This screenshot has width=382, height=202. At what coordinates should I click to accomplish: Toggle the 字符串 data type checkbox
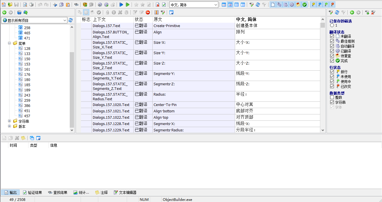[x=332, y=102]
